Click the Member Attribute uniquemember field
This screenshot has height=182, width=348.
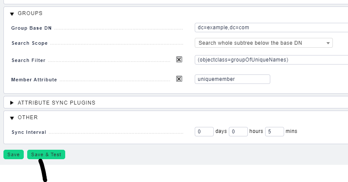click(232, 79)
